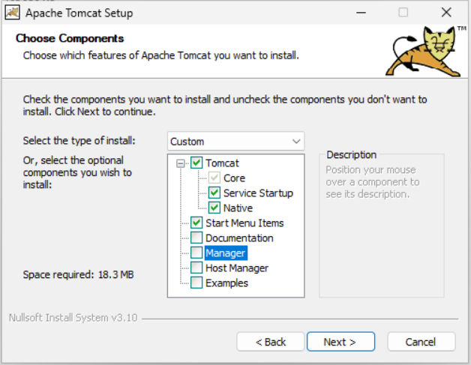Cancel the Tomcat setup
The height and width of the screenshot is (365, 471).
(x=420, y=342)
